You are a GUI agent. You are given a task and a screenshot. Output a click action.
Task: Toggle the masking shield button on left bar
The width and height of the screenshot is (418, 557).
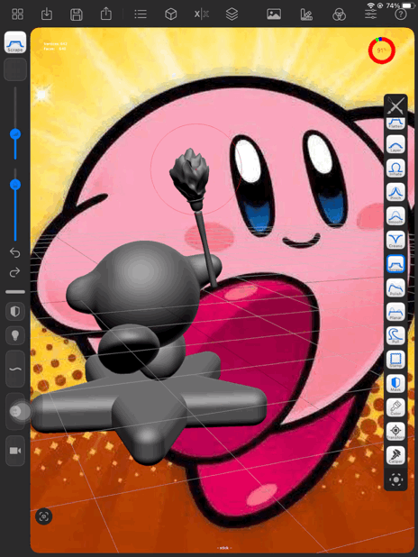[x=15, y=312]
